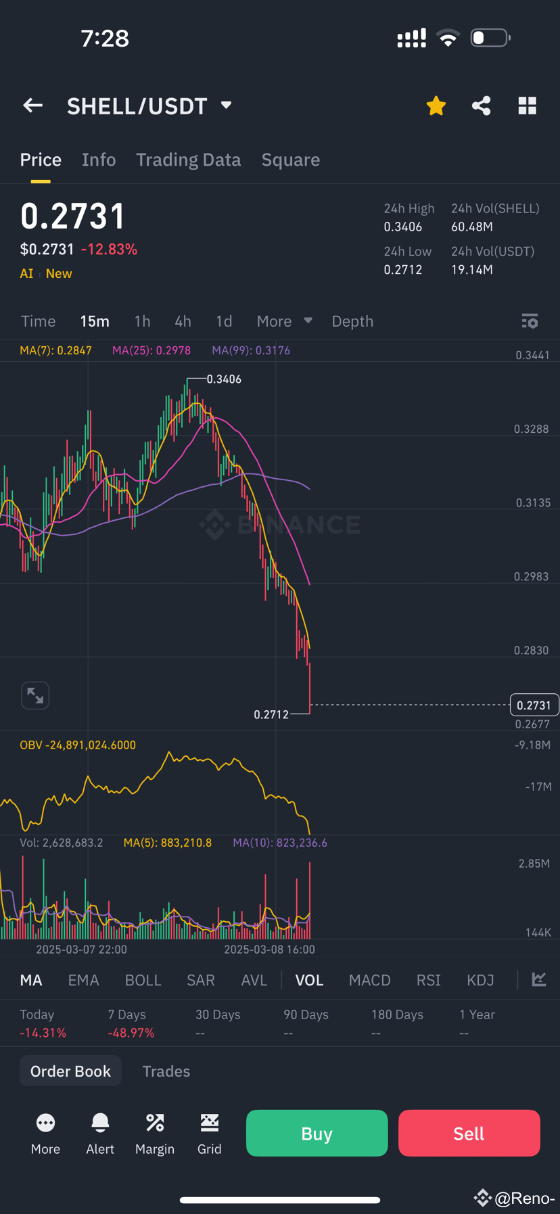Viewport: 560px width, 1214px height.
Task: Select the Time chart interval
Action: coord(39,321)
